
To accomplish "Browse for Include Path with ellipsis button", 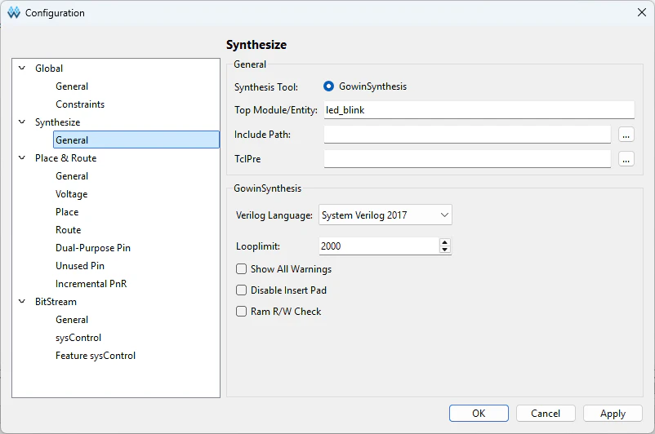I will (626, 135).
